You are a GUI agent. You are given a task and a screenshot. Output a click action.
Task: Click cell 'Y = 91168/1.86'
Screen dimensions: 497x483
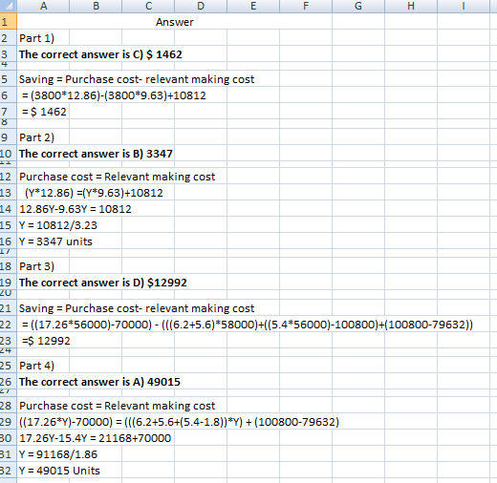(58, 454)
